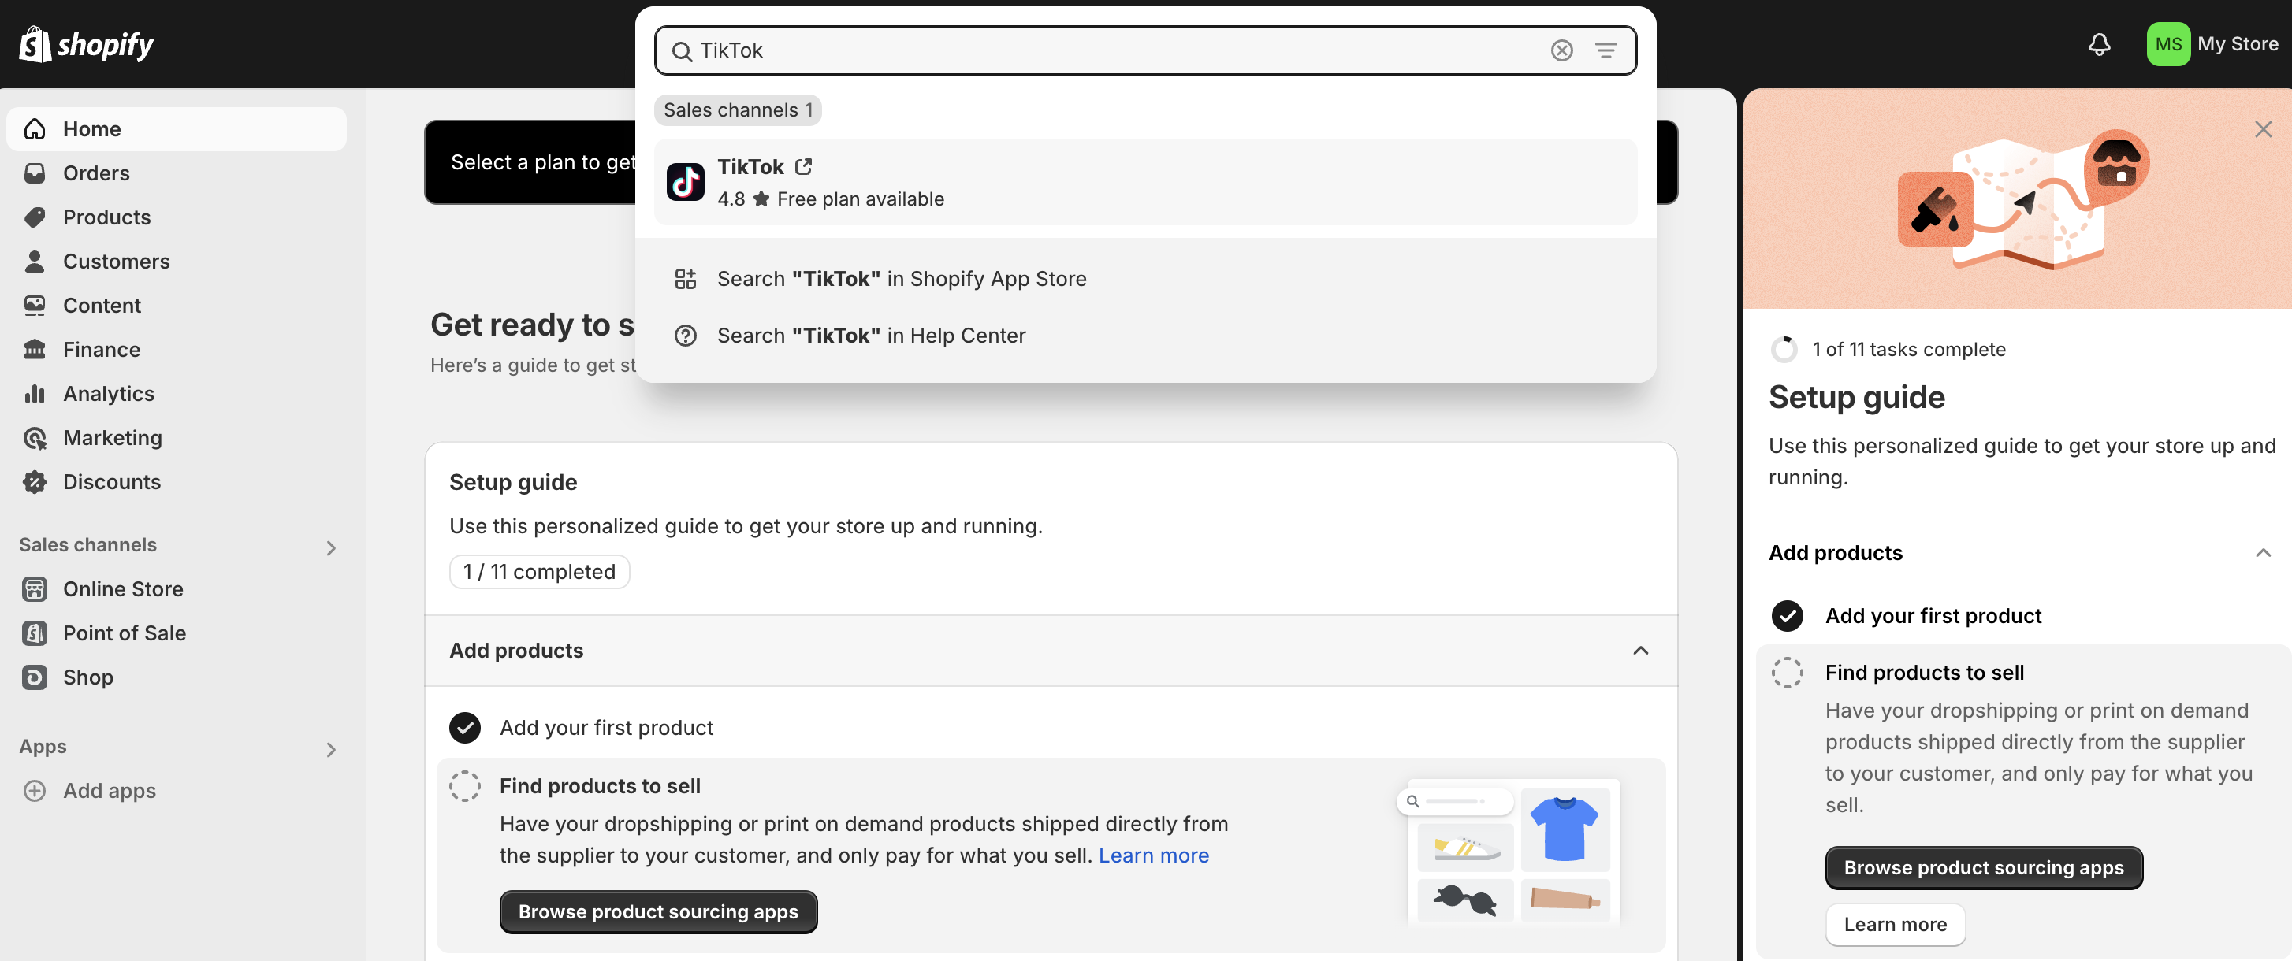Click the Finance bank icon
This screenshot has height=961, width=2292.
point(35,350)
